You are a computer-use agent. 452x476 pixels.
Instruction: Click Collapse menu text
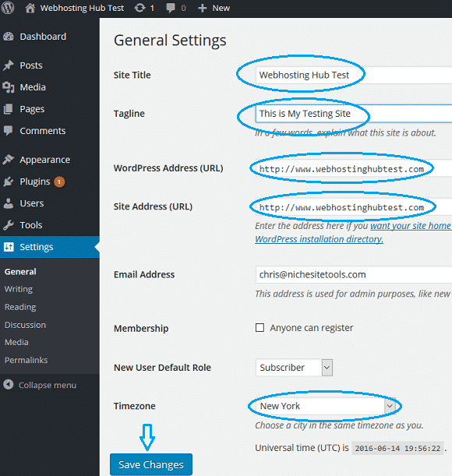[48, 385]
